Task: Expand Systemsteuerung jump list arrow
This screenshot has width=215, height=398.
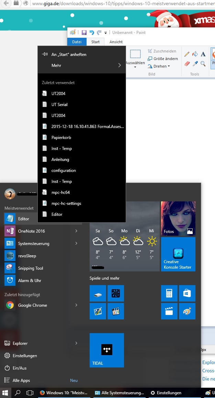Action: tap(76, 243)
